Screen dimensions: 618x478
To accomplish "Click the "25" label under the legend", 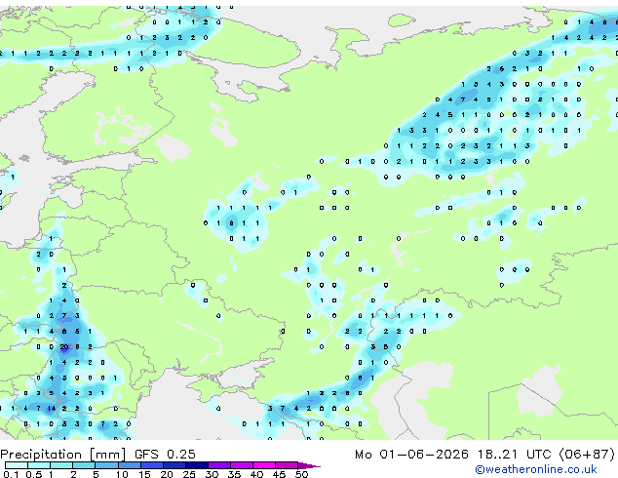I will pyautogui.click(x=189, y=474).
